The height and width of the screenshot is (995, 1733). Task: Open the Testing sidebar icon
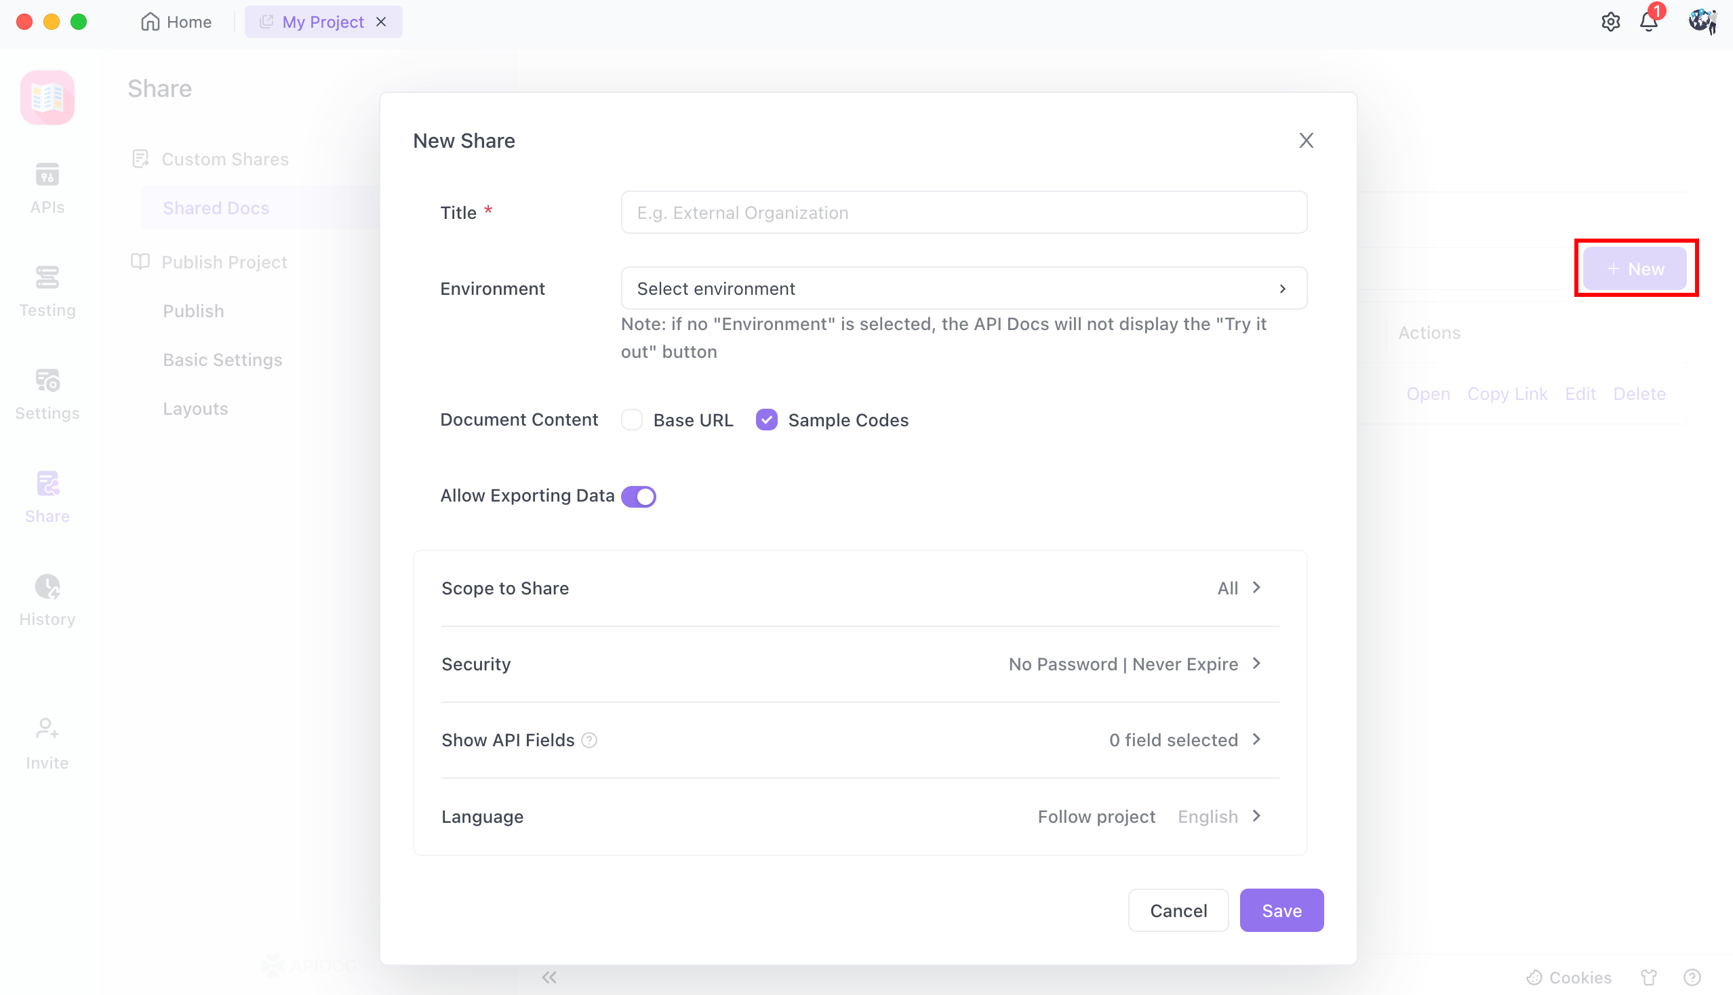click(47, 278)
